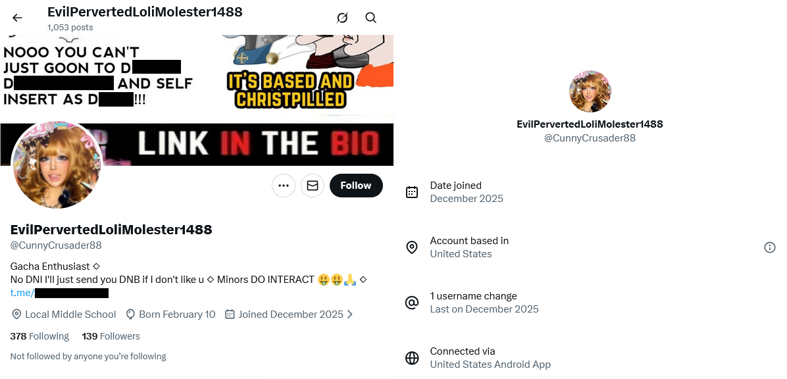
Task: Click the location pin beside Account based in
Action: pos(412,247)
